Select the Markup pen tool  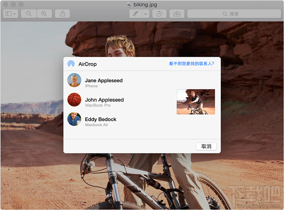136,14
